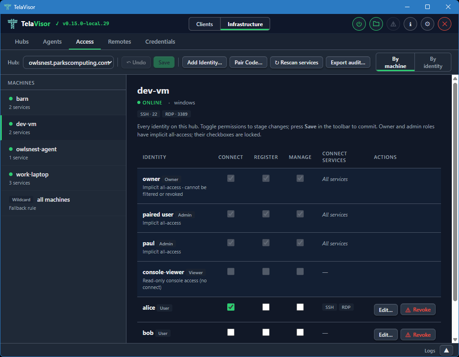Open the Credentials tab

click(x=160, y=41)
